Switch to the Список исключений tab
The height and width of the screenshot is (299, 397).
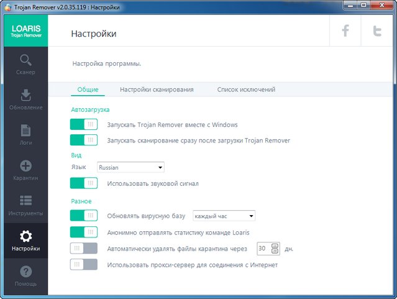(x=246, y=90)
